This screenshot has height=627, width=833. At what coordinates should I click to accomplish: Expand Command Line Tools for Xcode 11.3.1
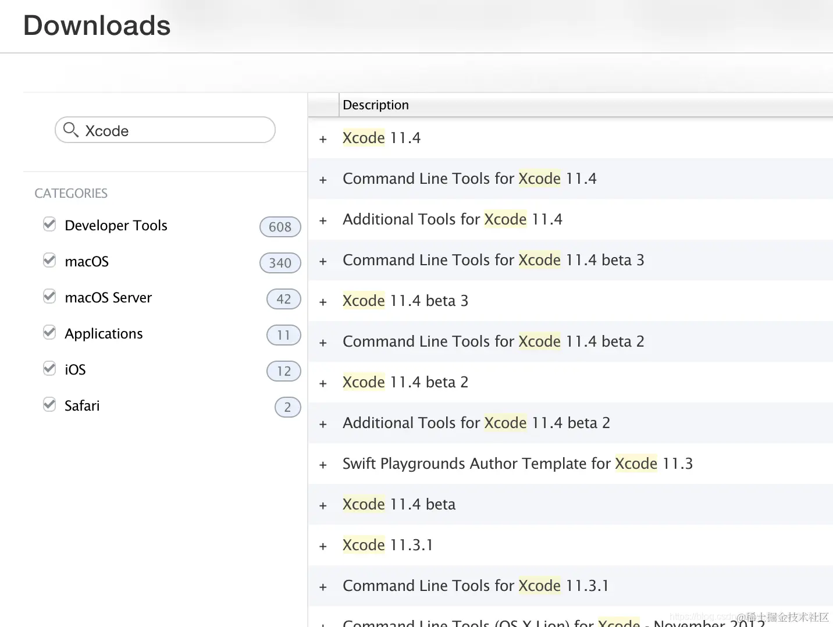323,587
